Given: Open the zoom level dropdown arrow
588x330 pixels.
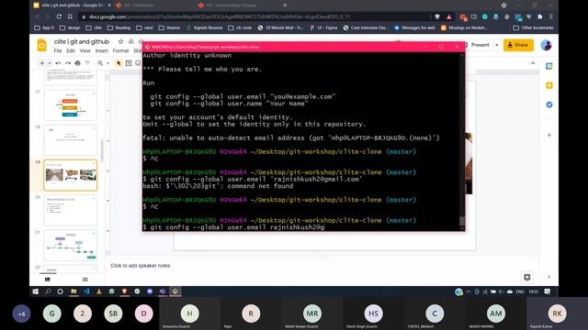Looking at the screenshot, I should (x=108, y=63).
